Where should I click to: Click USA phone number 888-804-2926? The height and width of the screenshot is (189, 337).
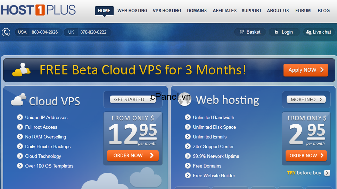[45, 32]
